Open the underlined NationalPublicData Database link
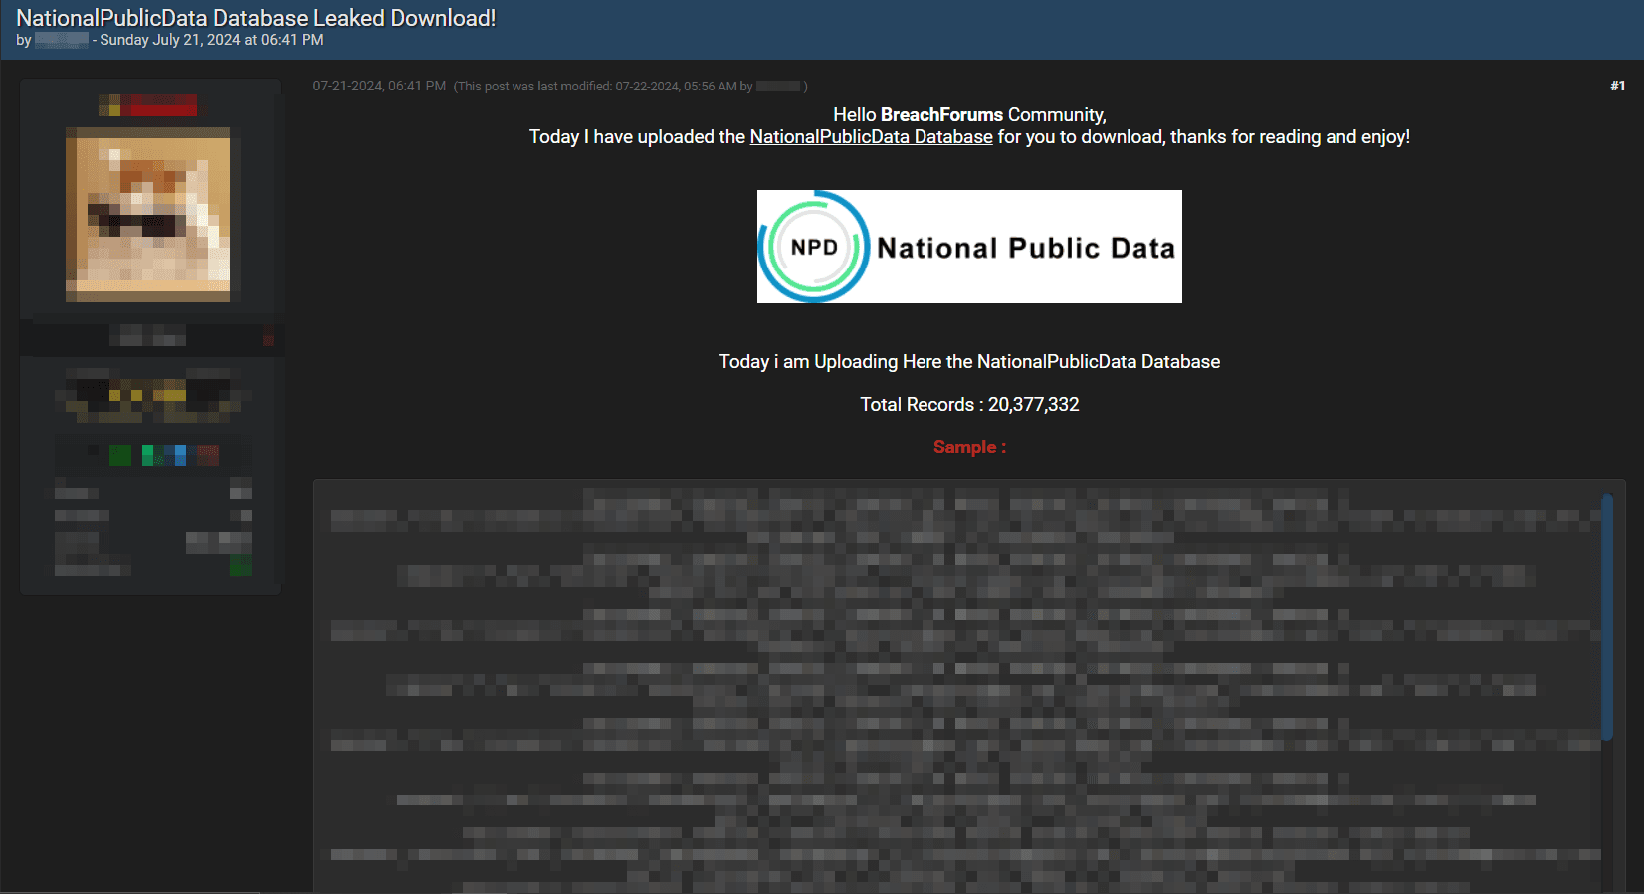Viewport: 1644px width, 894px height. pyautogui.click(x=871, y=137)
